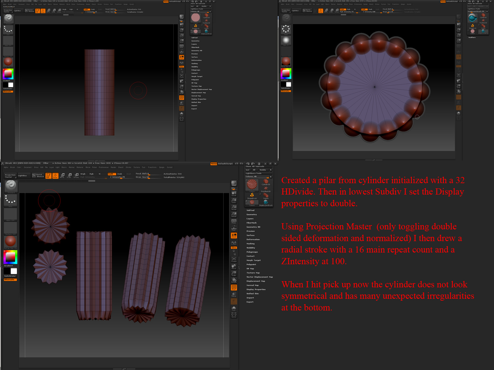Click Actual size icon in three-pillar window
The image size is (494, 370).
234,208
